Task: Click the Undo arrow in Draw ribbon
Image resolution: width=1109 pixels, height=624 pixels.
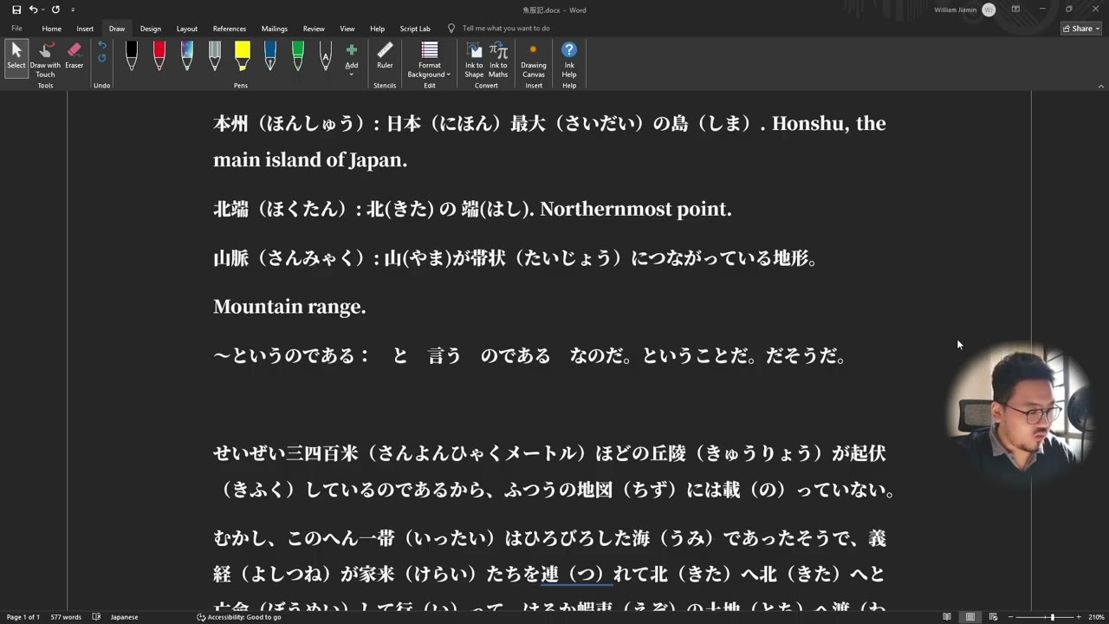Action: pyautogui.click(x=101, y=46)
